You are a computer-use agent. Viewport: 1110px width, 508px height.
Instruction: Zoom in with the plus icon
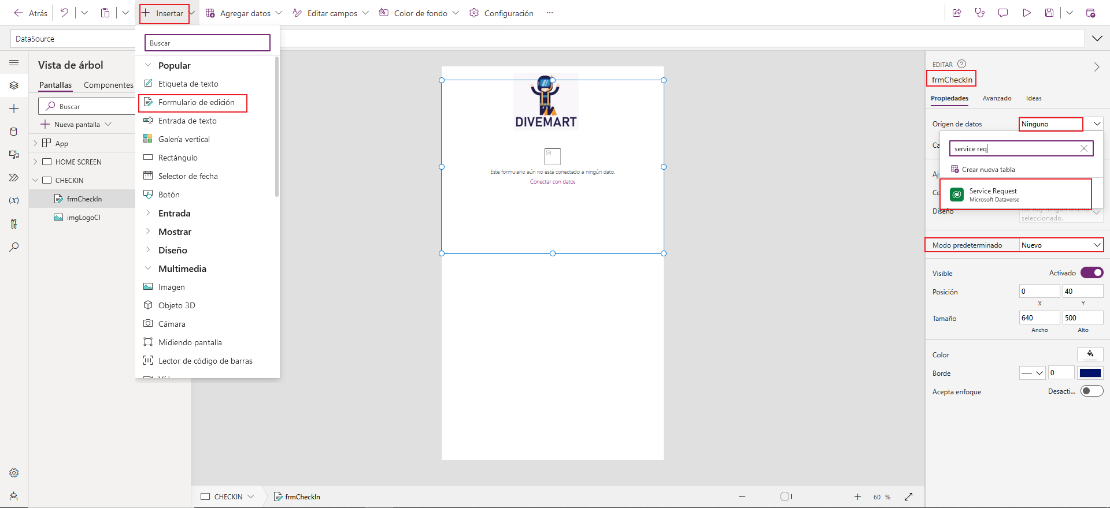click(857, 496)
